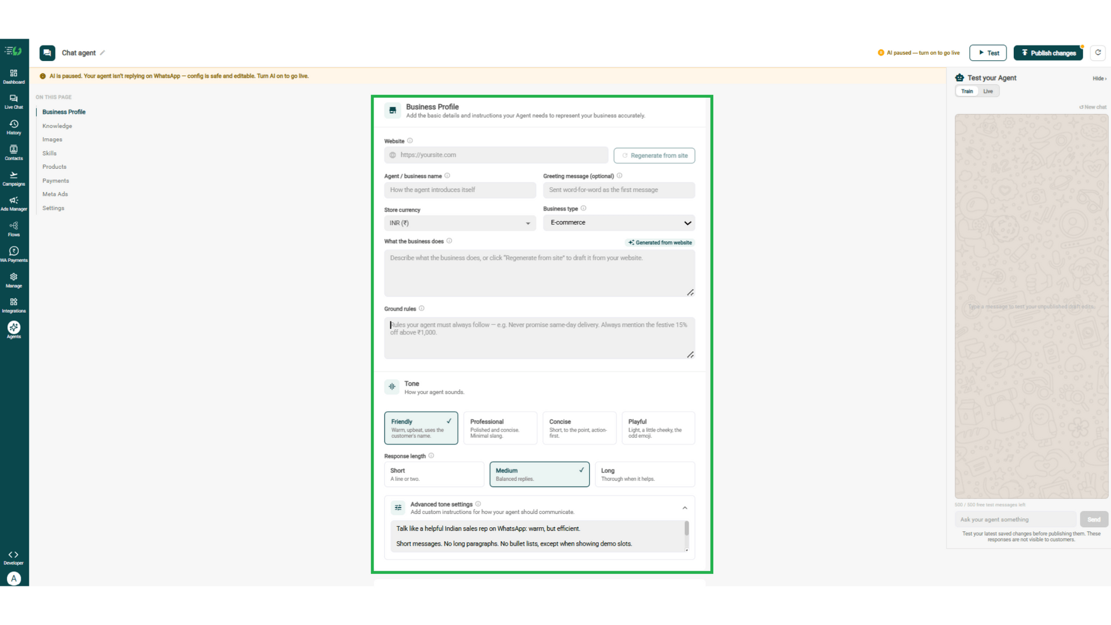1111x625 pixels.
Task: Toggle the sidebar menu logo icon
Action: point(13,51)
